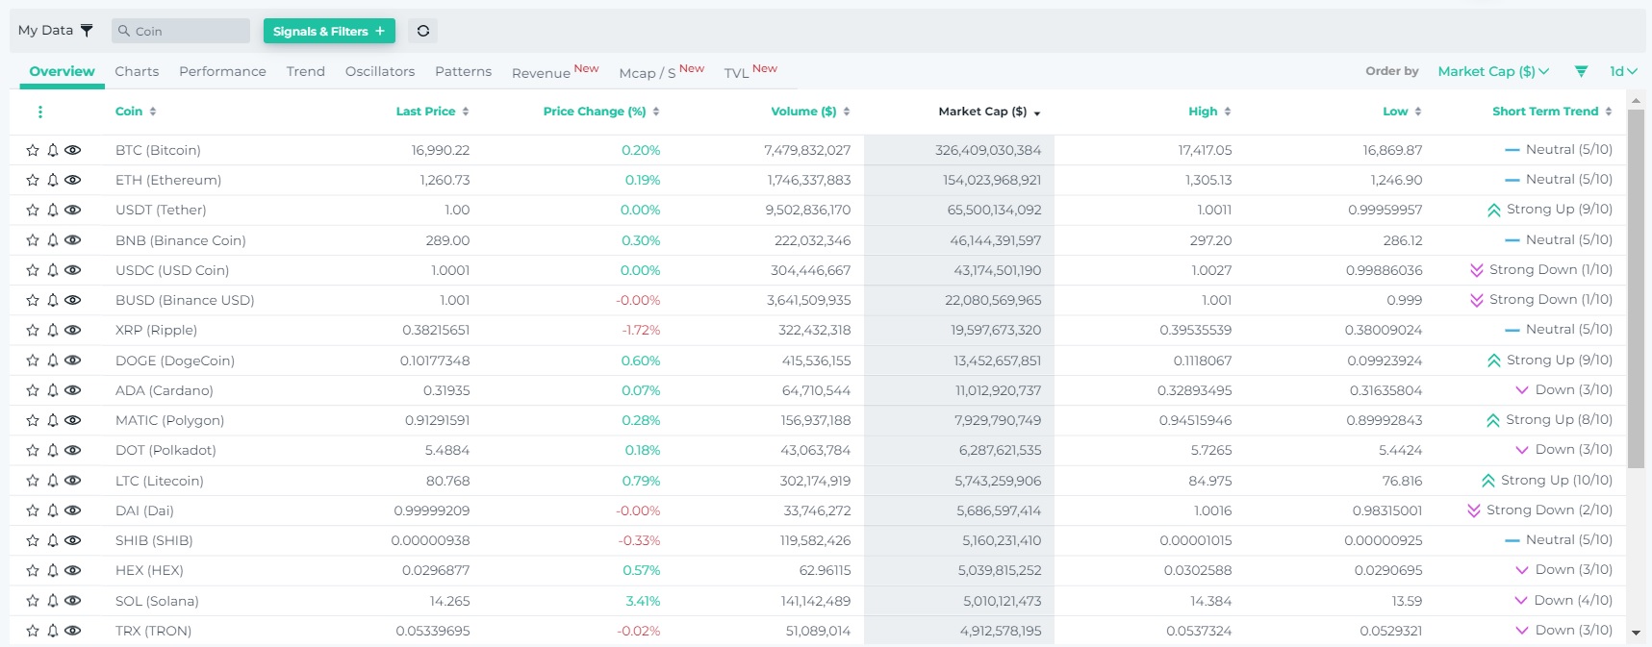Star the DOT (Polkadot) row

point(33,450)
